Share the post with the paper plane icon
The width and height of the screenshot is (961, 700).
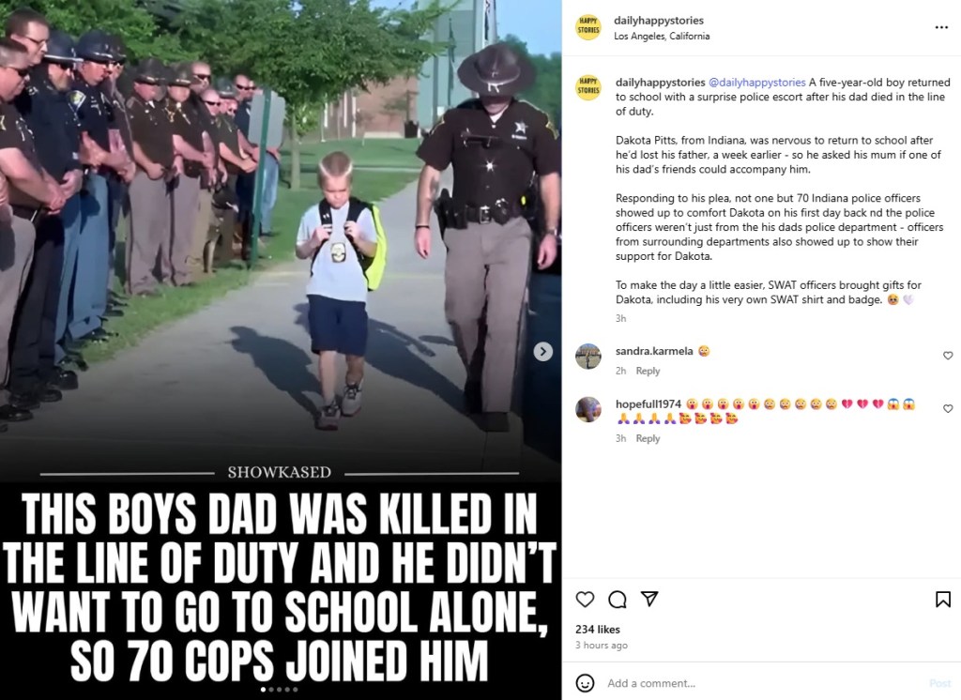click(x=649, y=599)
